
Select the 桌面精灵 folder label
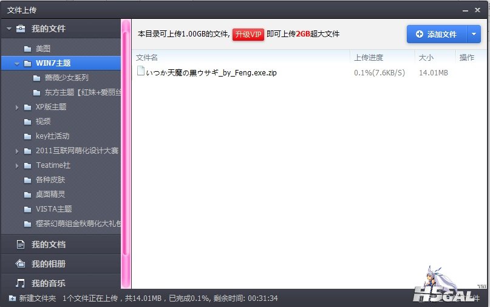(50, 195)
